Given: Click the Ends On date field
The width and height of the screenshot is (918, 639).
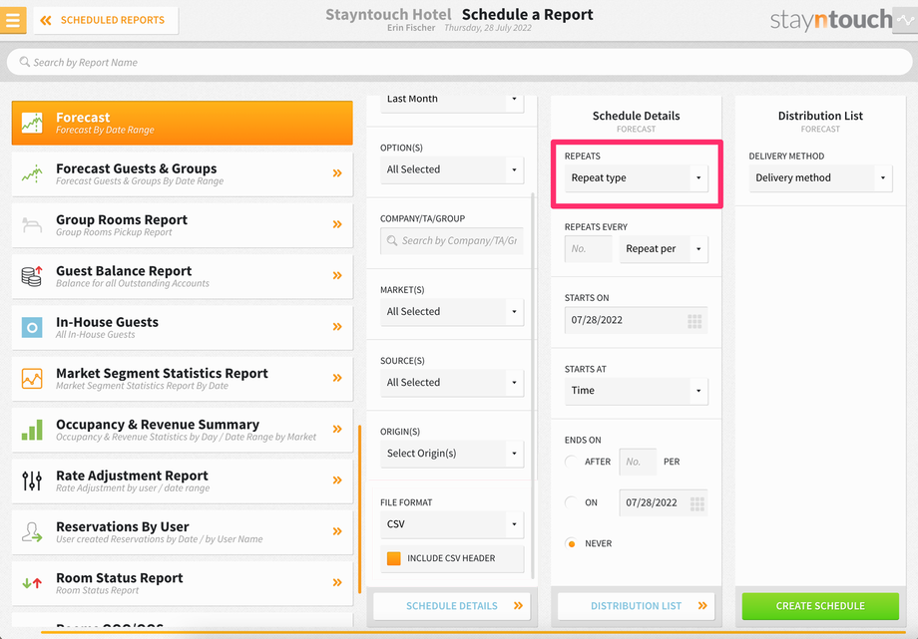Looking at the screenshot, I should pyautogui.click(x=664, y=502).
